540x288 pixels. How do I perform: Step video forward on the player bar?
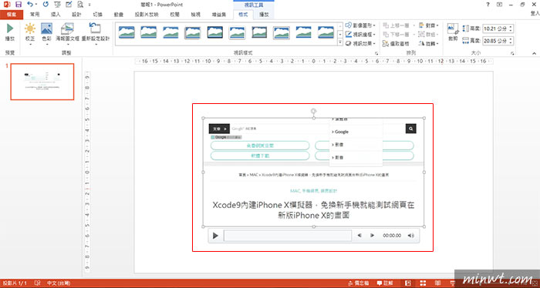(373, 236)
